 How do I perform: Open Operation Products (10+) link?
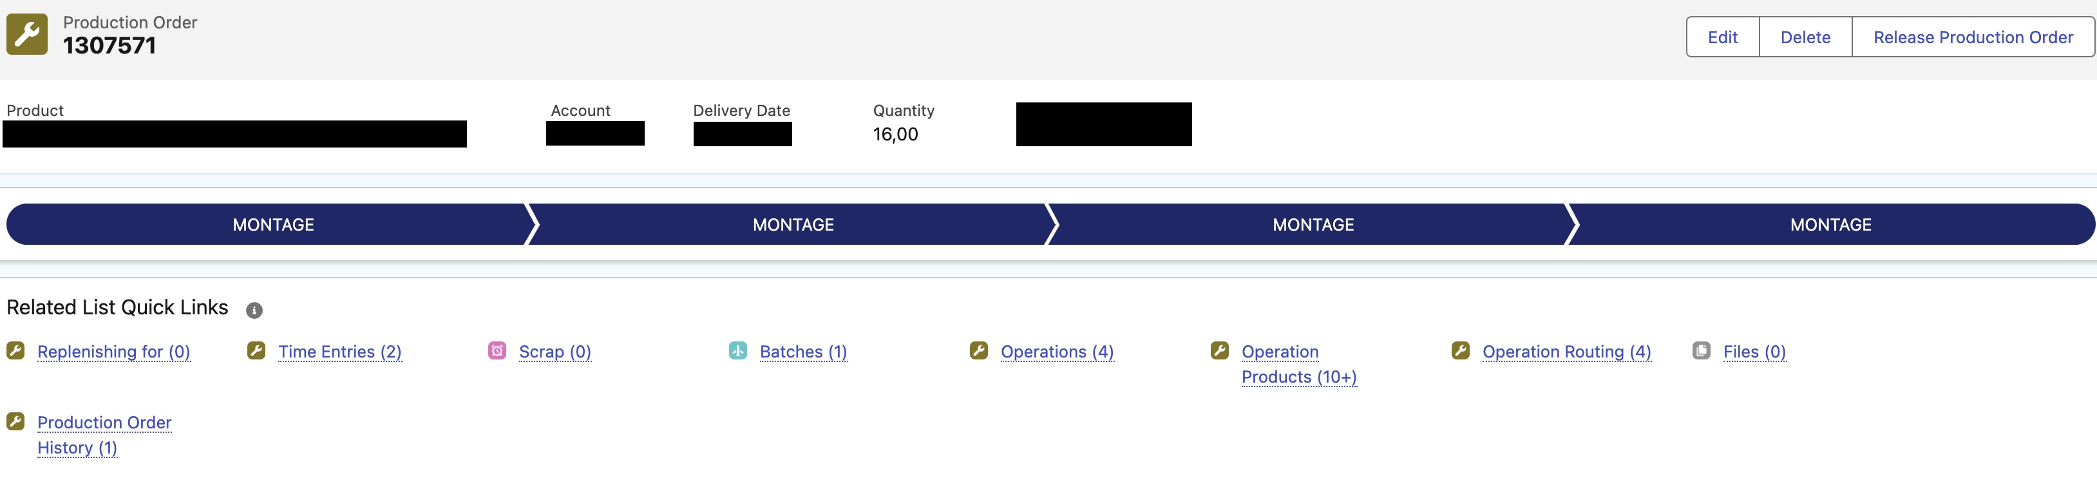(x=1298, y=364)
